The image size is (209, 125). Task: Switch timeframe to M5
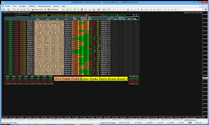click(x=151, y=10)
